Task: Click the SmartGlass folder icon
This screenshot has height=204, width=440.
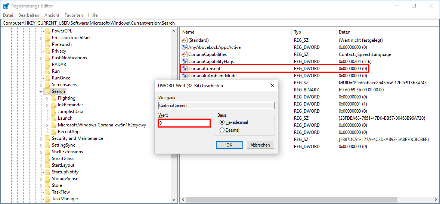Action: coord(47,159)
